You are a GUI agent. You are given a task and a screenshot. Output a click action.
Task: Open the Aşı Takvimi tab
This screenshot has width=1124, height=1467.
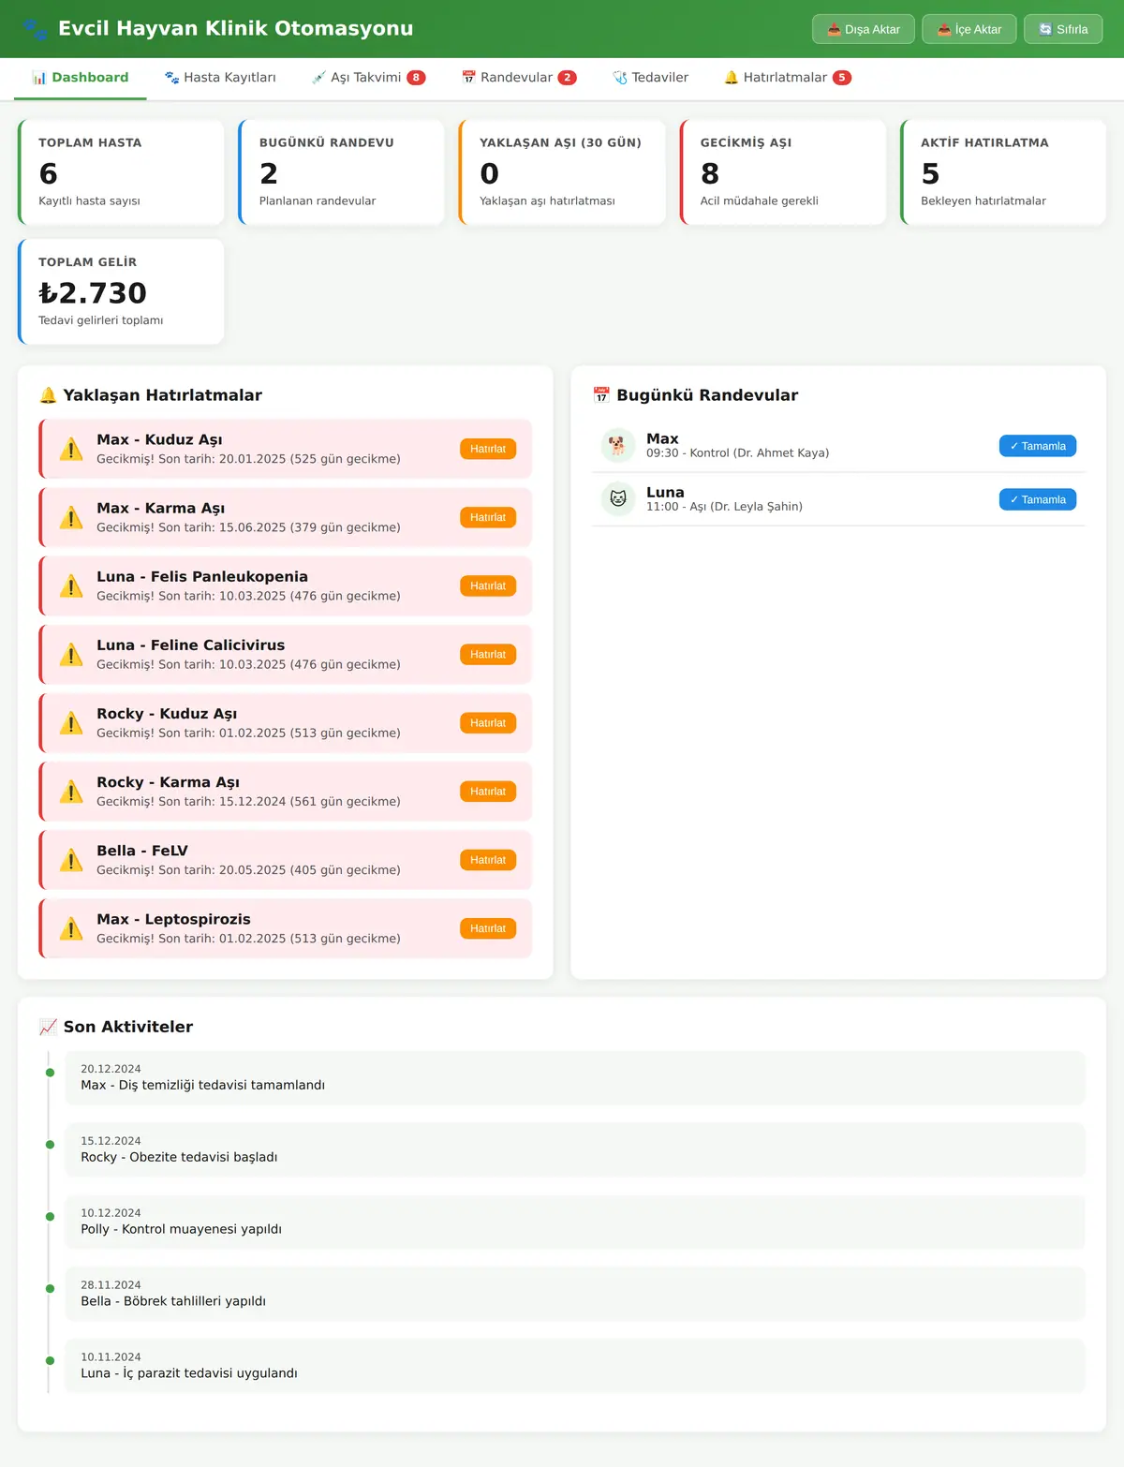click(x=368, y=78)
